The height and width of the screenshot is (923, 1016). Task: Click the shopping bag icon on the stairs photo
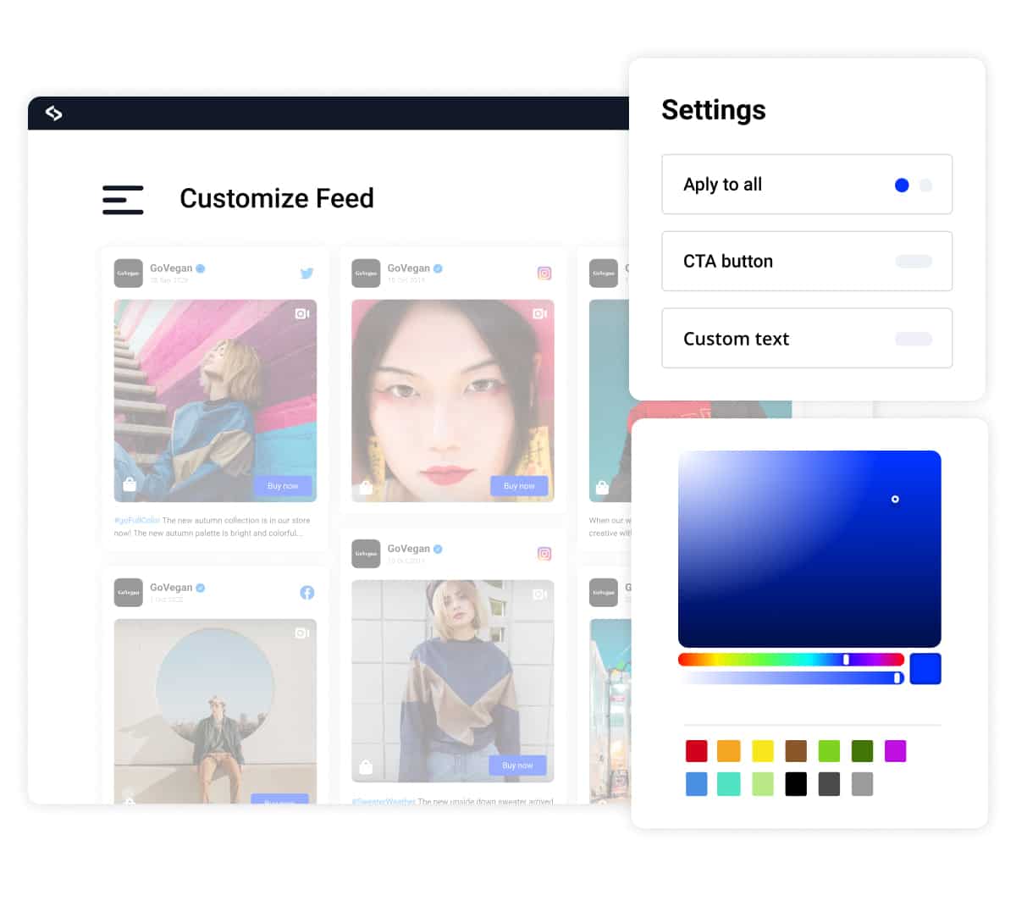coord(130,484)
